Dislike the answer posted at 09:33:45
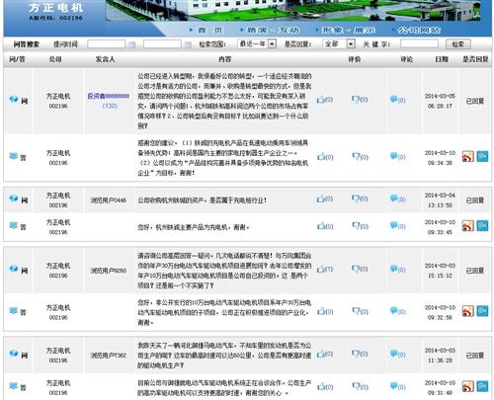 pos(360,226)
